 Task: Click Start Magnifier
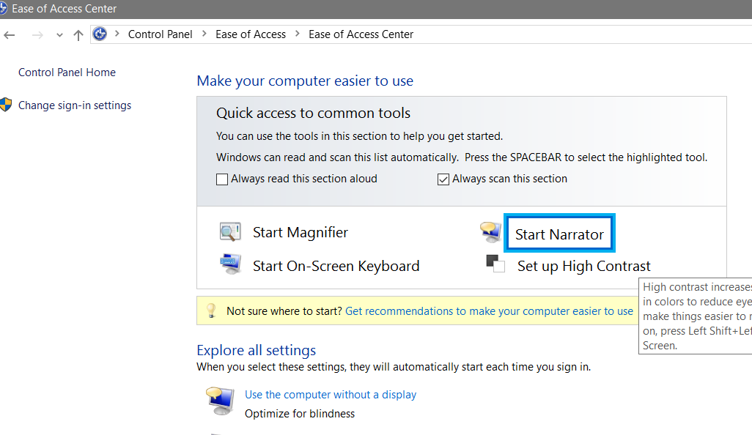coord(301,232)
